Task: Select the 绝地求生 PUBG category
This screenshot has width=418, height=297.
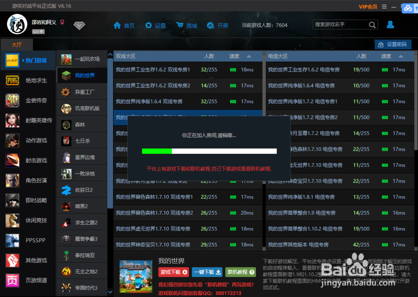Action: pyautogui.click(x=28, y=81)
